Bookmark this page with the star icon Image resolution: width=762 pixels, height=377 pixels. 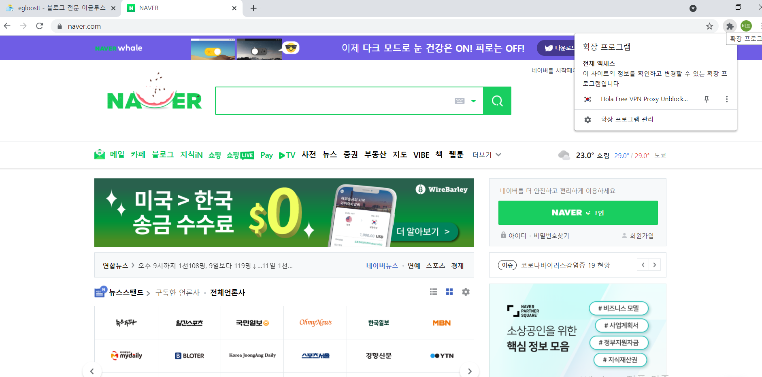tap(709, 26)
